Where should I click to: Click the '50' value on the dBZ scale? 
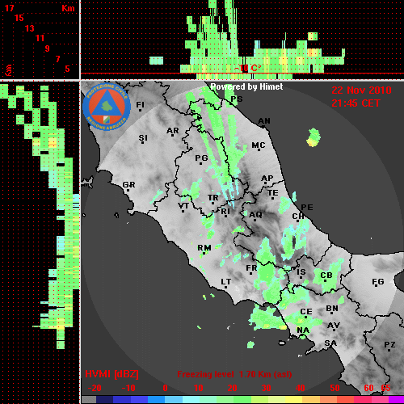point(335,388)
